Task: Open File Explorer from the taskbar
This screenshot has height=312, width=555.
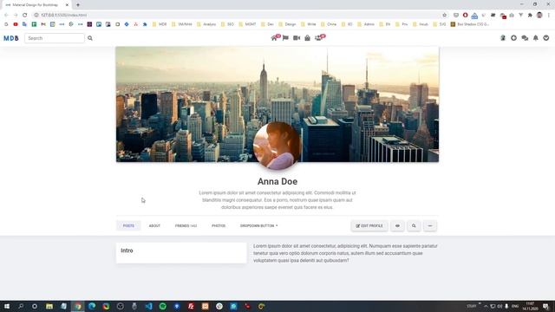Action: [49, 306]
